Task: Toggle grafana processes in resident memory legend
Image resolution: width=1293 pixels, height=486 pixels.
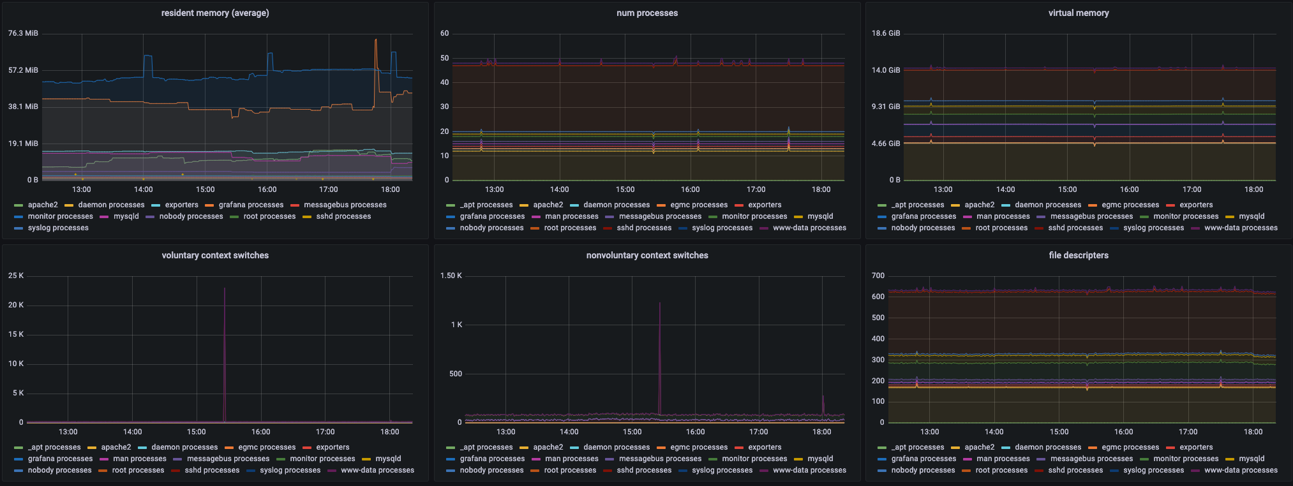Action: [x=251, y=205]
